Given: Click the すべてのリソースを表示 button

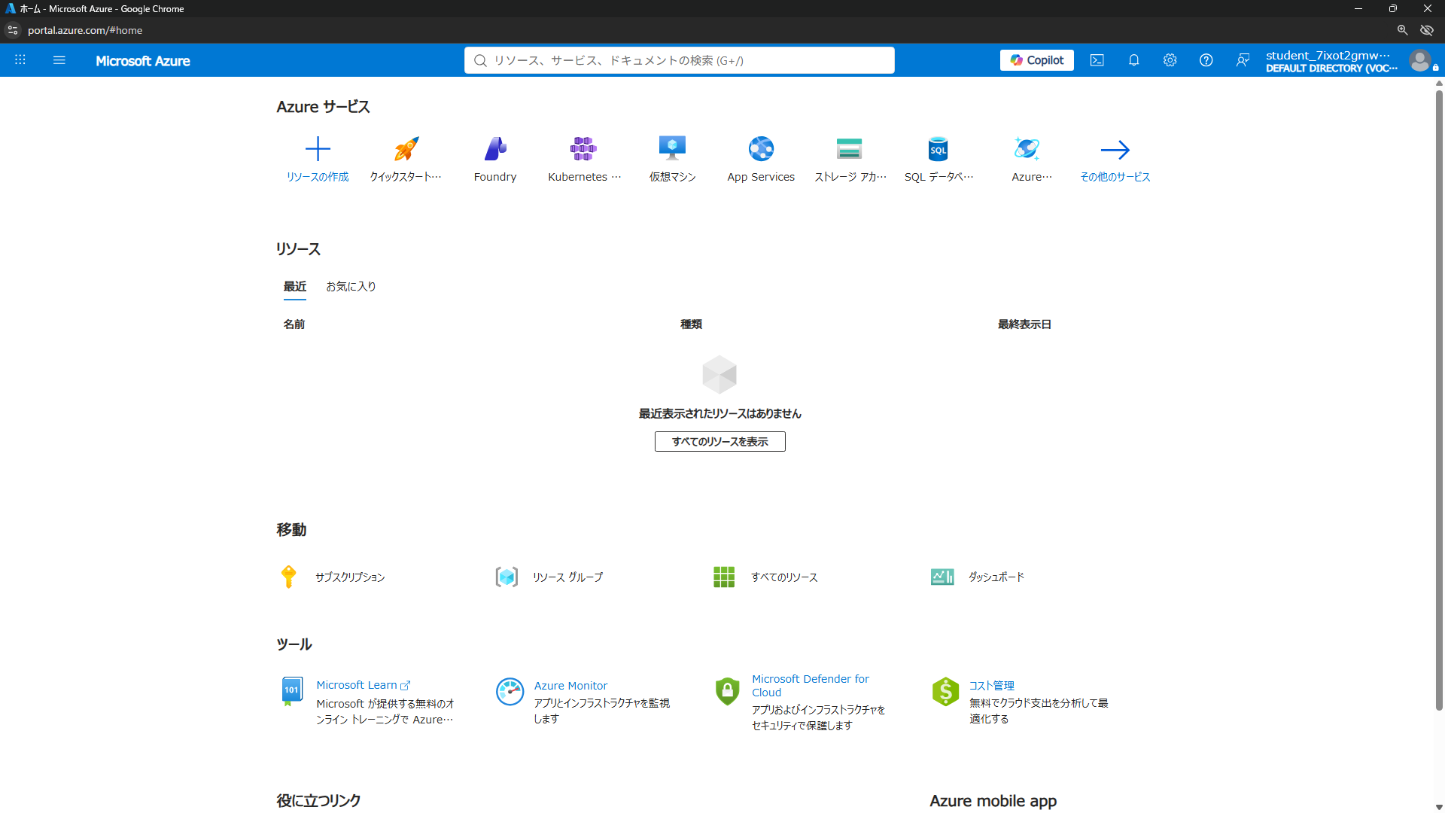Looking at the screenshot, I should [x=720, y=442].
